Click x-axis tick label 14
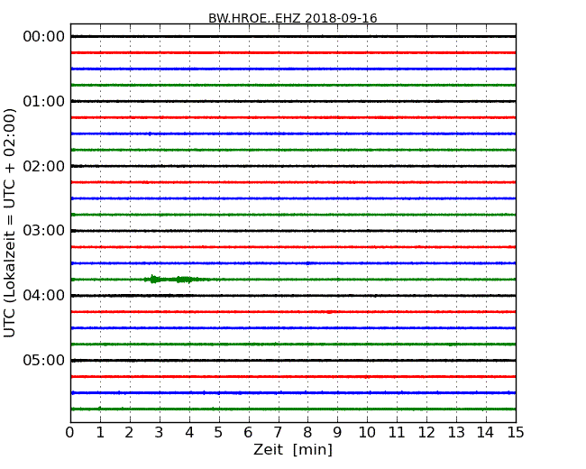The width and height of the screenshot is (586, 469). [485, 433]
